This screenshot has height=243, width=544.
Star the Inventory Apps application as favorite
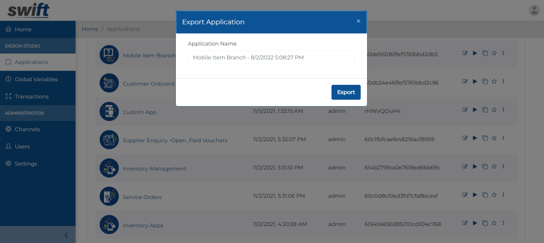tap(494, 223)
